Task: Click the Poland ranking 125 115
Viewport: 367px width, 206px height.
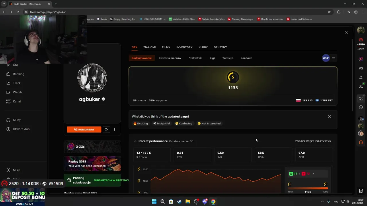Action: point(304,100)
